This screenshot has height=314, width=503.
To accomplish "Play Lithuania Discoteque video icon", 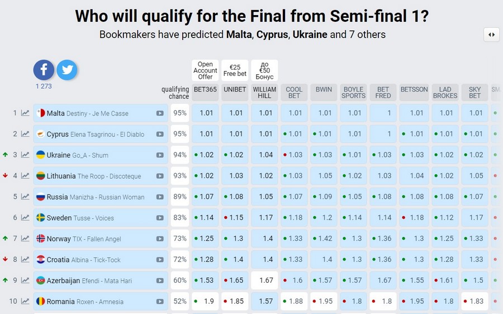I will (x=160, y=176).
